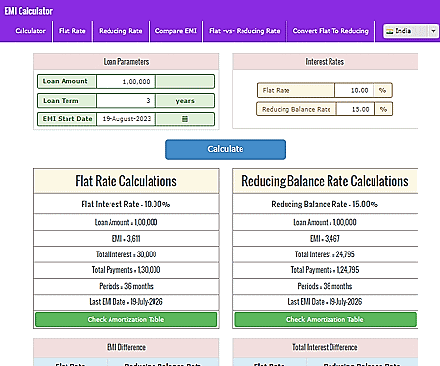Viewport: 440px width, 366px height.
Task: Edit the Reducing Balance Rate 15.00 field
Action: tap(356, 109)
